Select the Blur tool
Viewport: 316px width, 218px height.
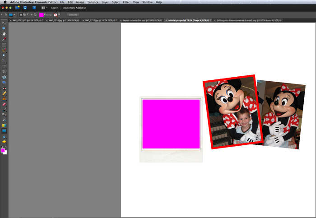[x=4, y=137]
